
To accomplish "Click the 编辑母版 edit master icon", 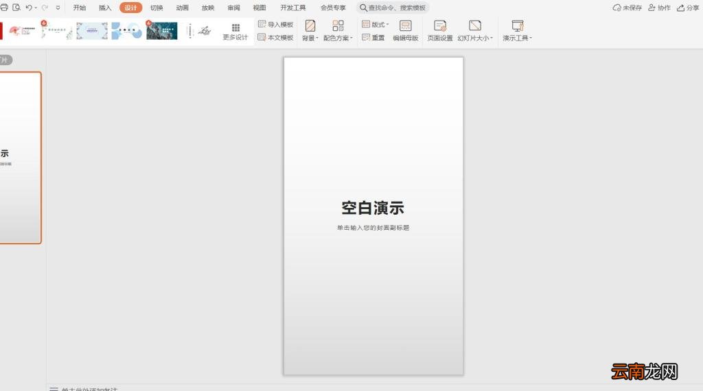I will click(405, 25).
